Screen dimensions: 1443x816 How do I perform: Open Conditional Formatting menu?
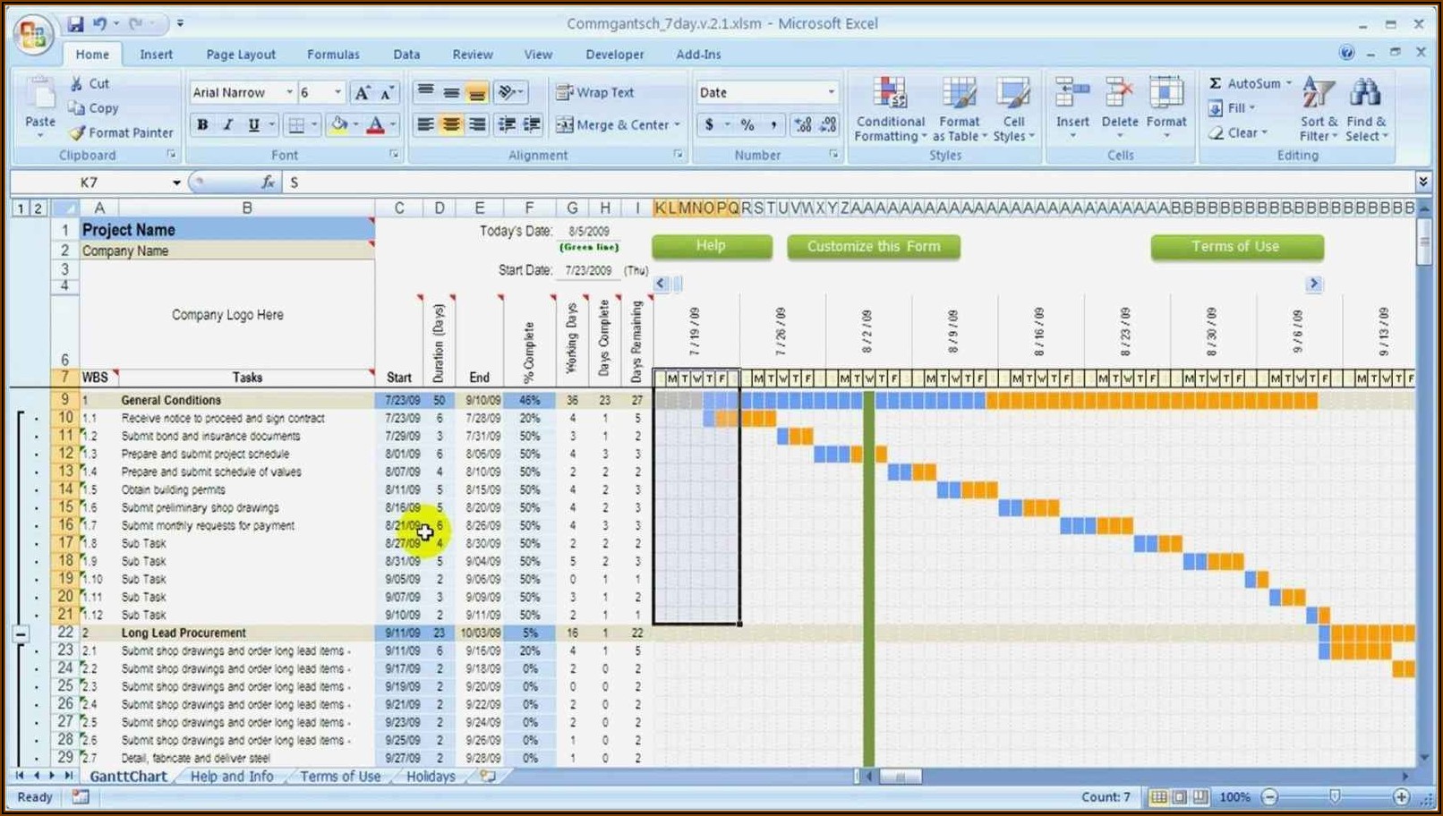click(x=890, y=109)
